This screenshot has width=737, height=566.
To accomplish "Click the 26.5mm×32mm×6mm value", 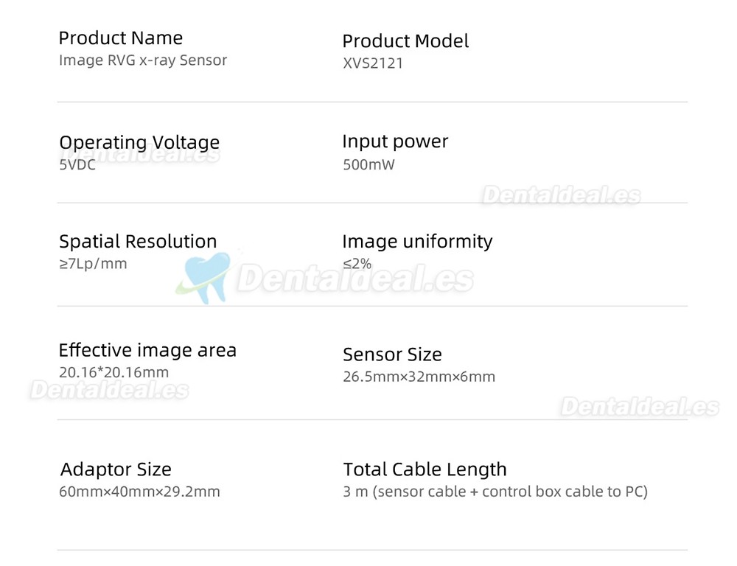I will [x=419, y=377].
